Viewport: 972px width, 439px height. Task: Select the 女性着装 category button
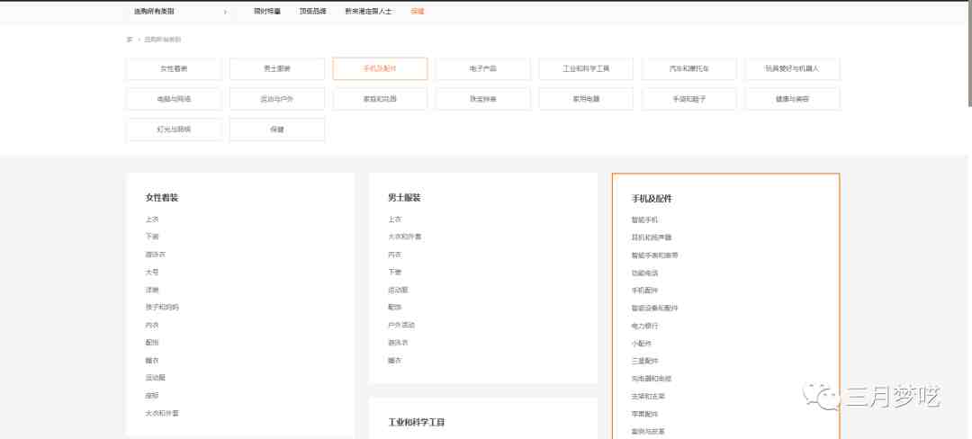tap(174, 68)
